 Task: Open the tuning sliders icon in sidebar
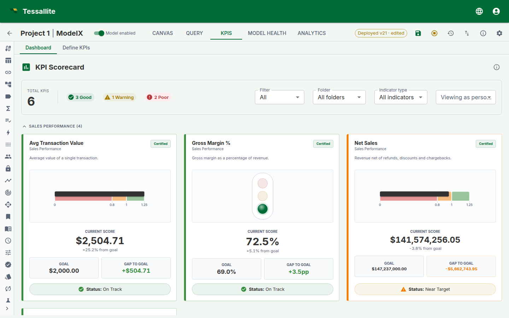[8, 253]
